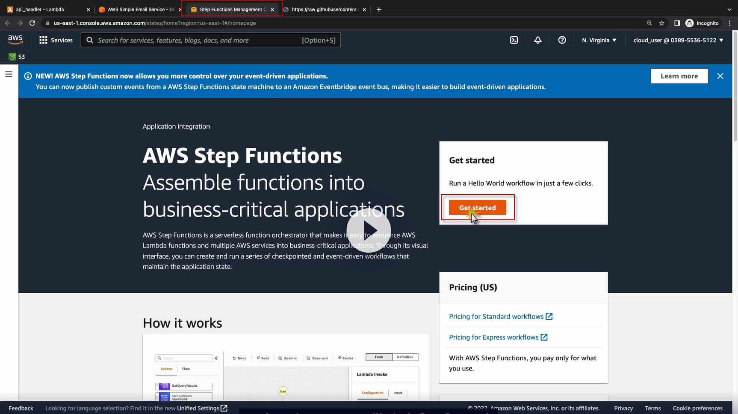Open the Incognito profile indicator

702,23
